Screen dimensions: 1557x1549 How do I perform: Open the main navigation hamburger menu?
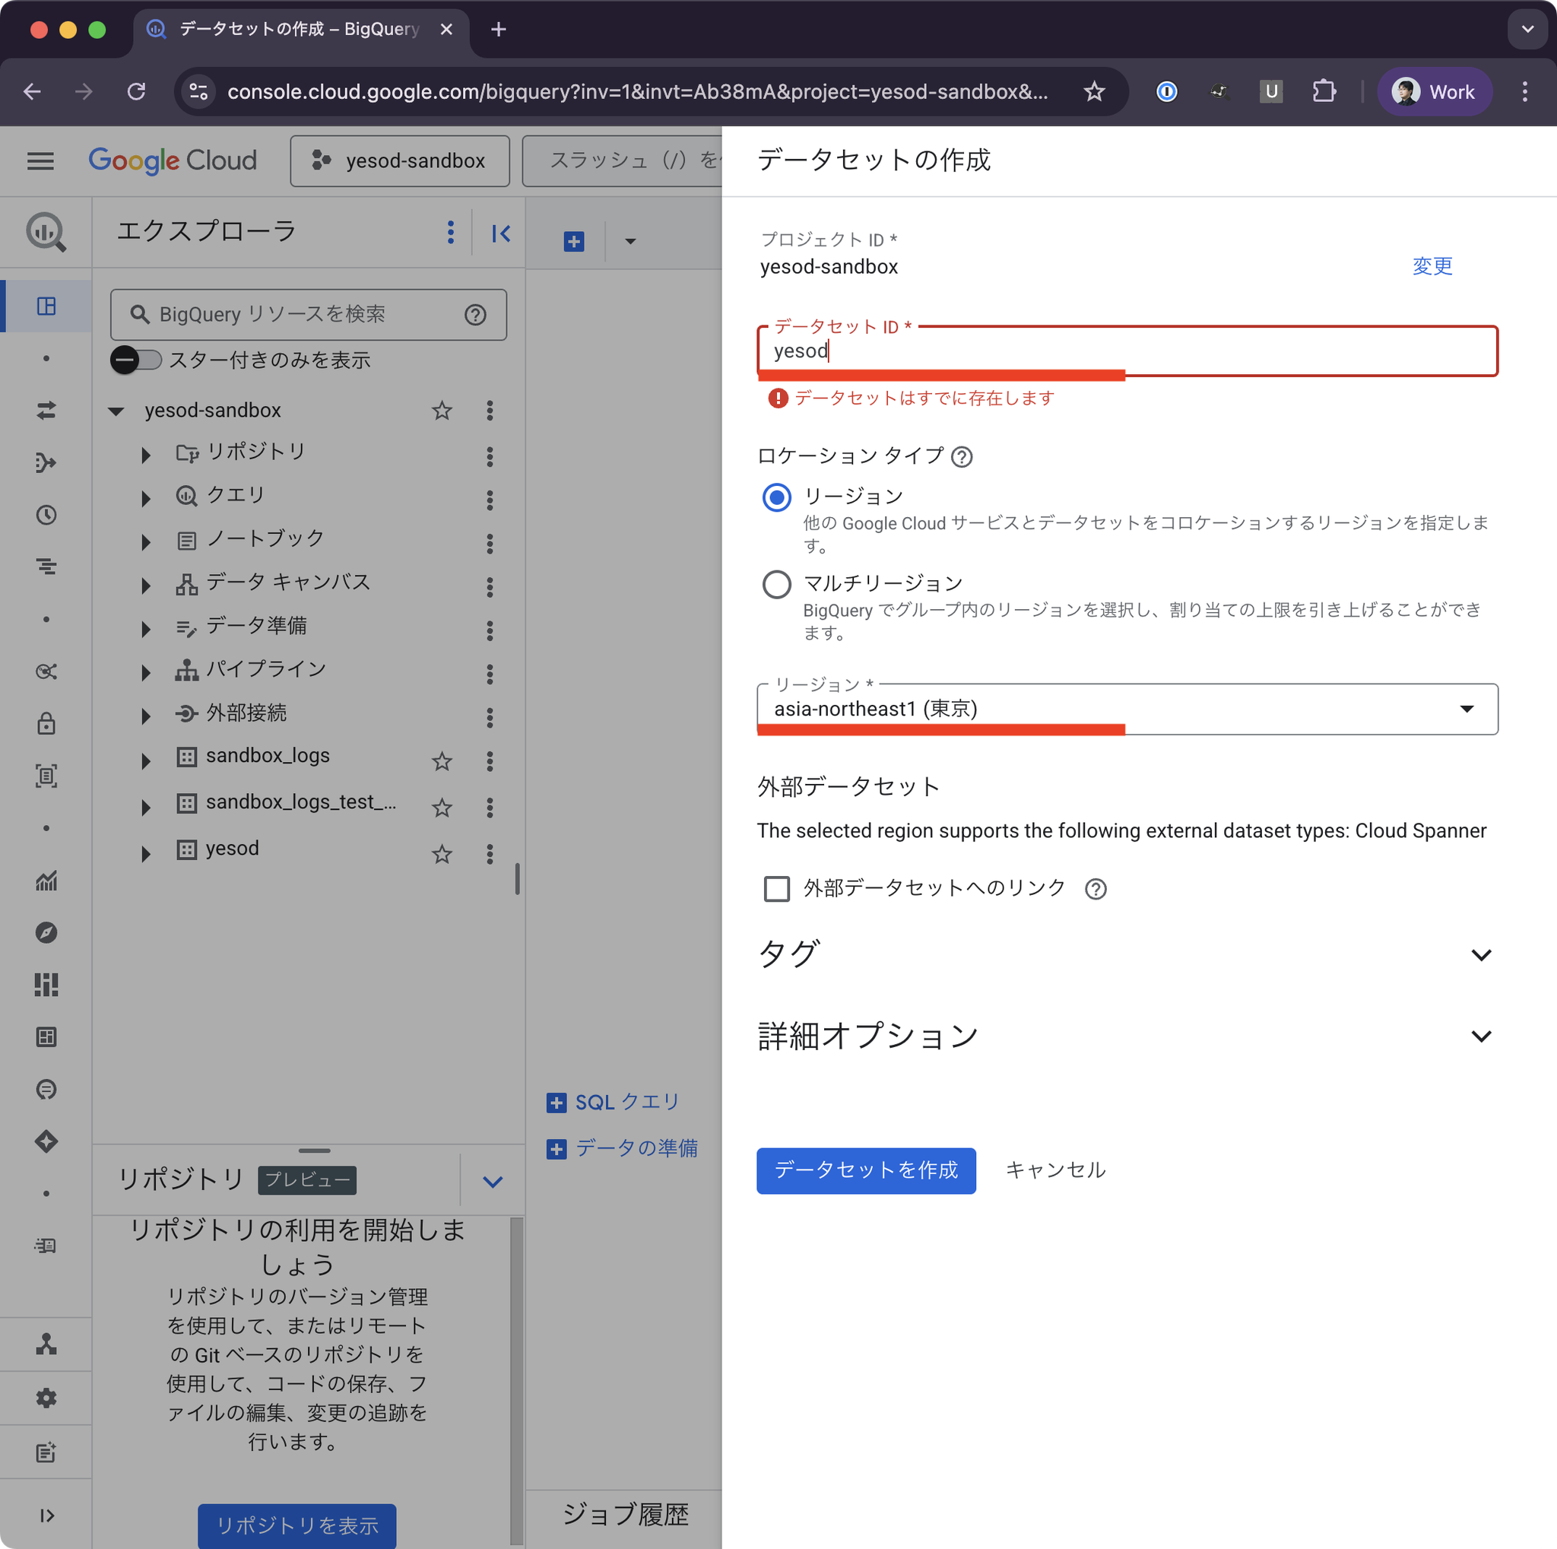tap(40, 161)
